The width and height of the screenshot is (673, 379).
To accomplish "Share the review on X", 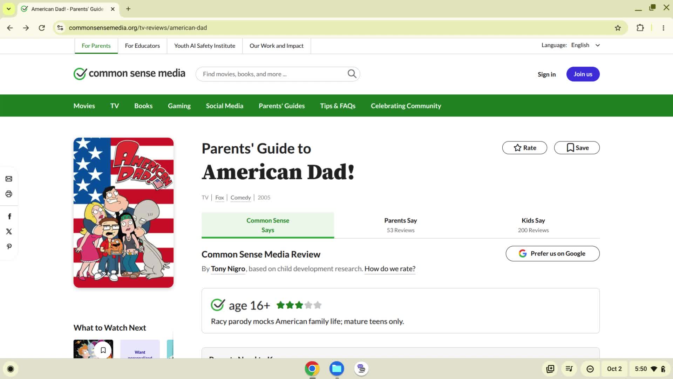I will (9, 232).
